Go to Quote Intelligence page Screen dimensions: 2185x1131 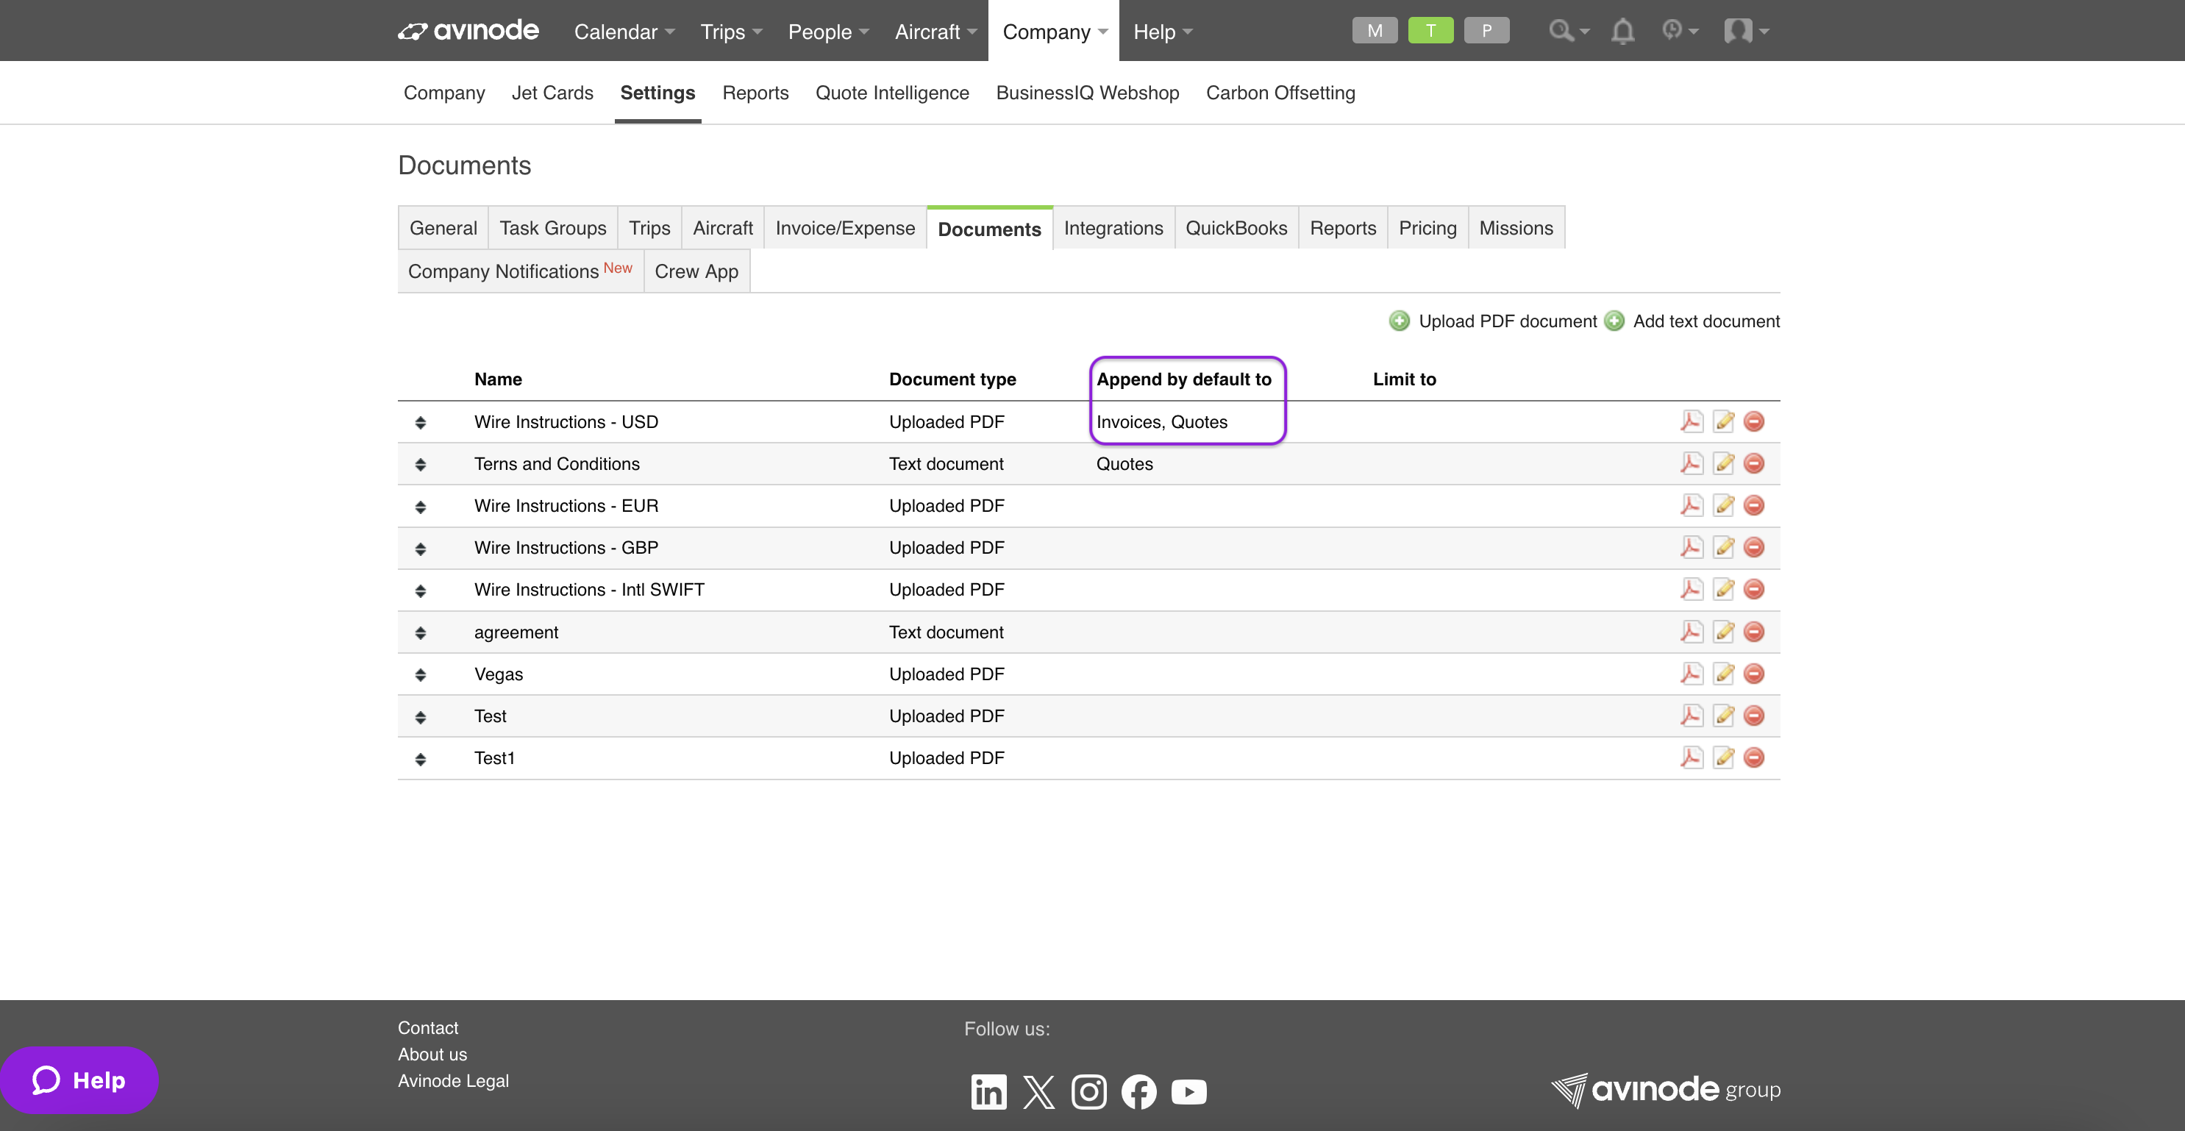[892, 93]
